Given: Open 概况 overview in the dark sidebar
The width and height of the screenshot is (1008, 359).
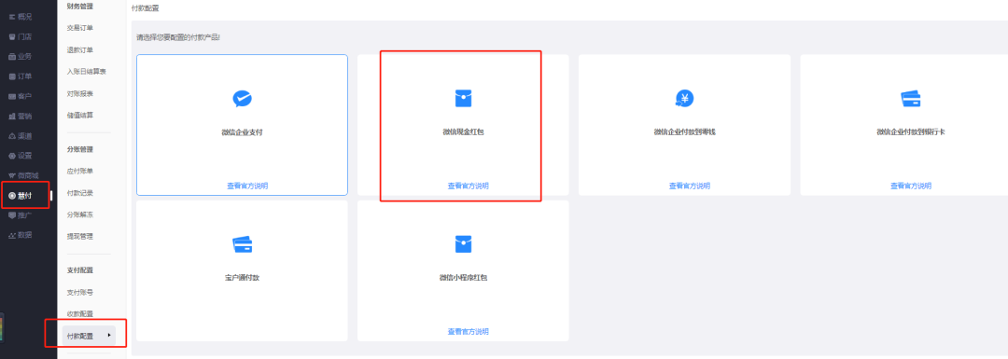Looking at the screenshot, I should [x=20, y=16].
